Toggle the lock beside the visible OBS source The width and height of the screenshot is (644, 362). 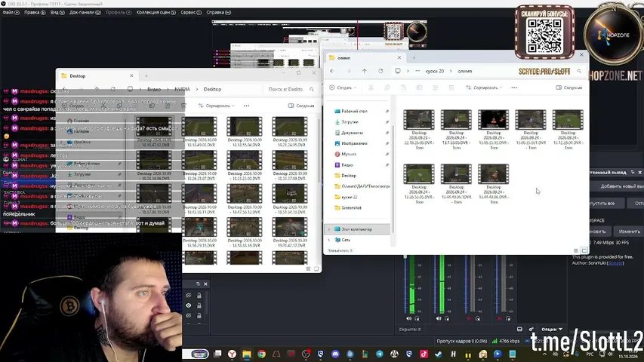pyautogui.click(x=199, y=305)
